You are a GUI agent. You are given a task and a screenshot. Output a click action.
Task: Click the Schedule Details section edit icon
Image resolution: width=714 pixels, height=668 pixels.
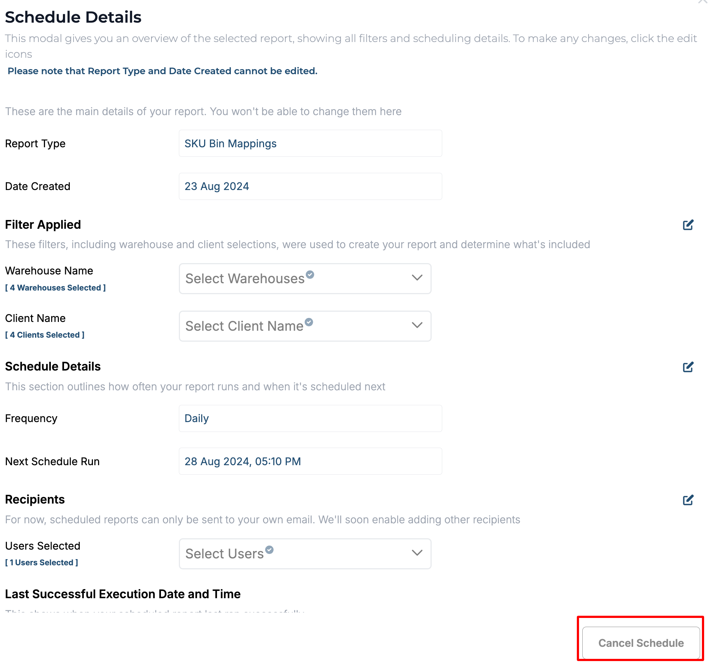[688, 367]
